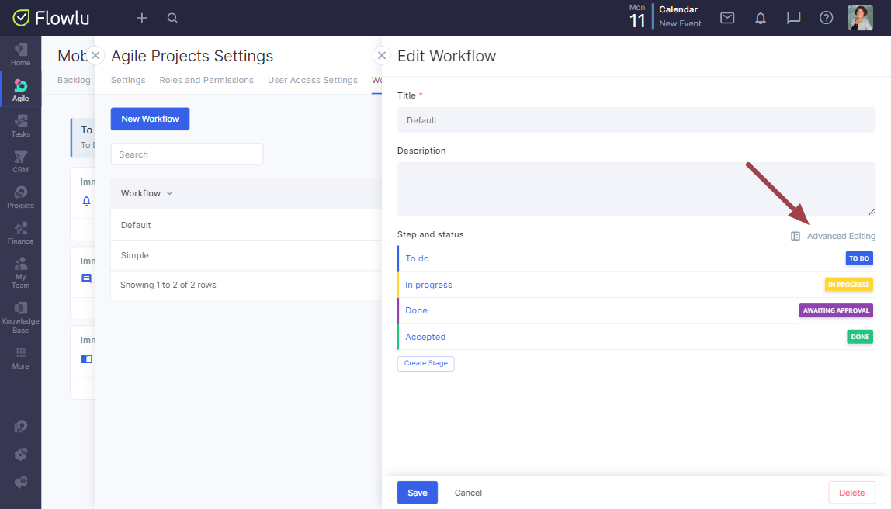
Task: Show notifications bell in top bar
Action: 761,18
